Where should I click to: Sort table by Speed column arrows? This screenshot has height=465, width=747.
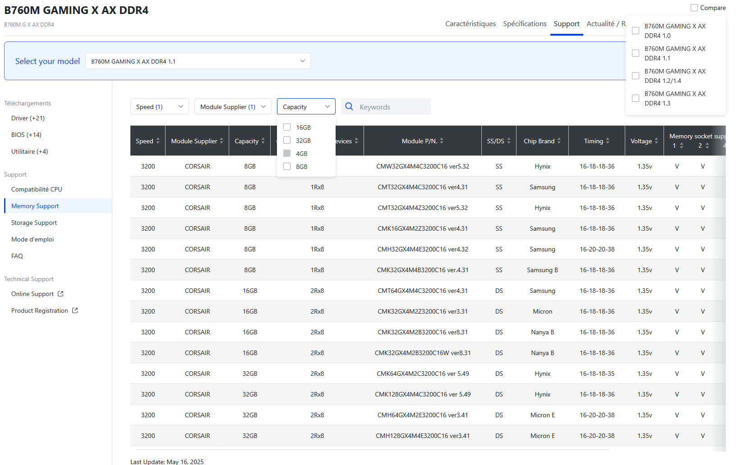pos(158,141)
